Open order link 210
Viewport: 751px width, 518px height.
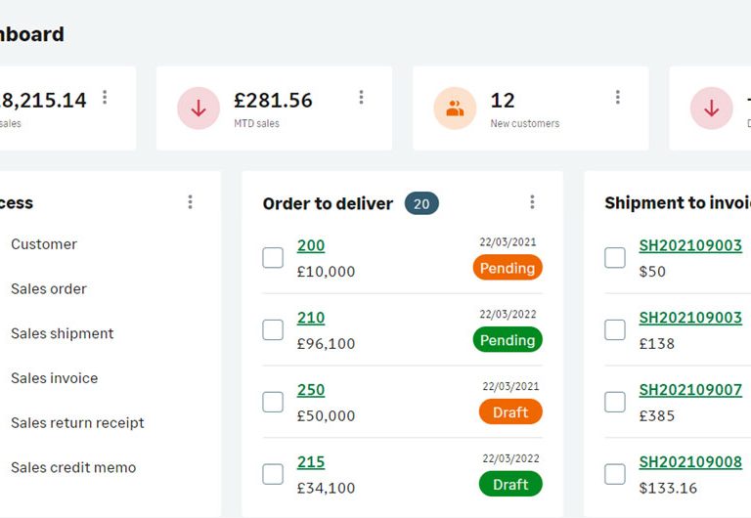coord(311,318)
